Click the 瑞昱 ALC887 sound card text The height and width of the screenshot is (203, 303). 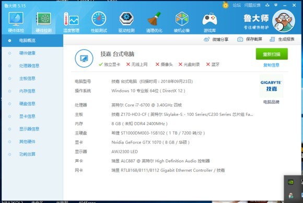[x=160, y=161]
